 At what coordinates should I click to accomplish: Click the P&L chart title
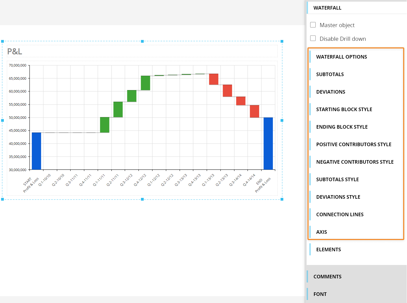(15, 51)
